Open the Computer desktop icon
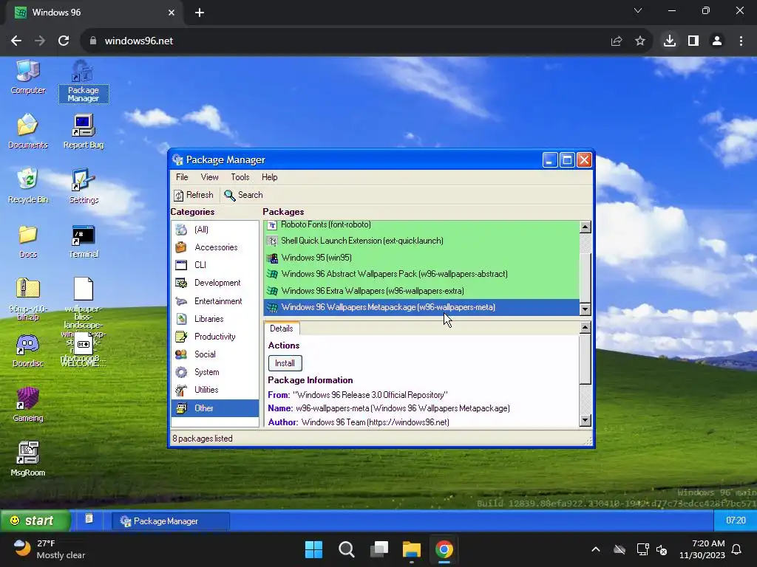The height and width of the screenshot is (567, 757). click(x=28, y=77)
